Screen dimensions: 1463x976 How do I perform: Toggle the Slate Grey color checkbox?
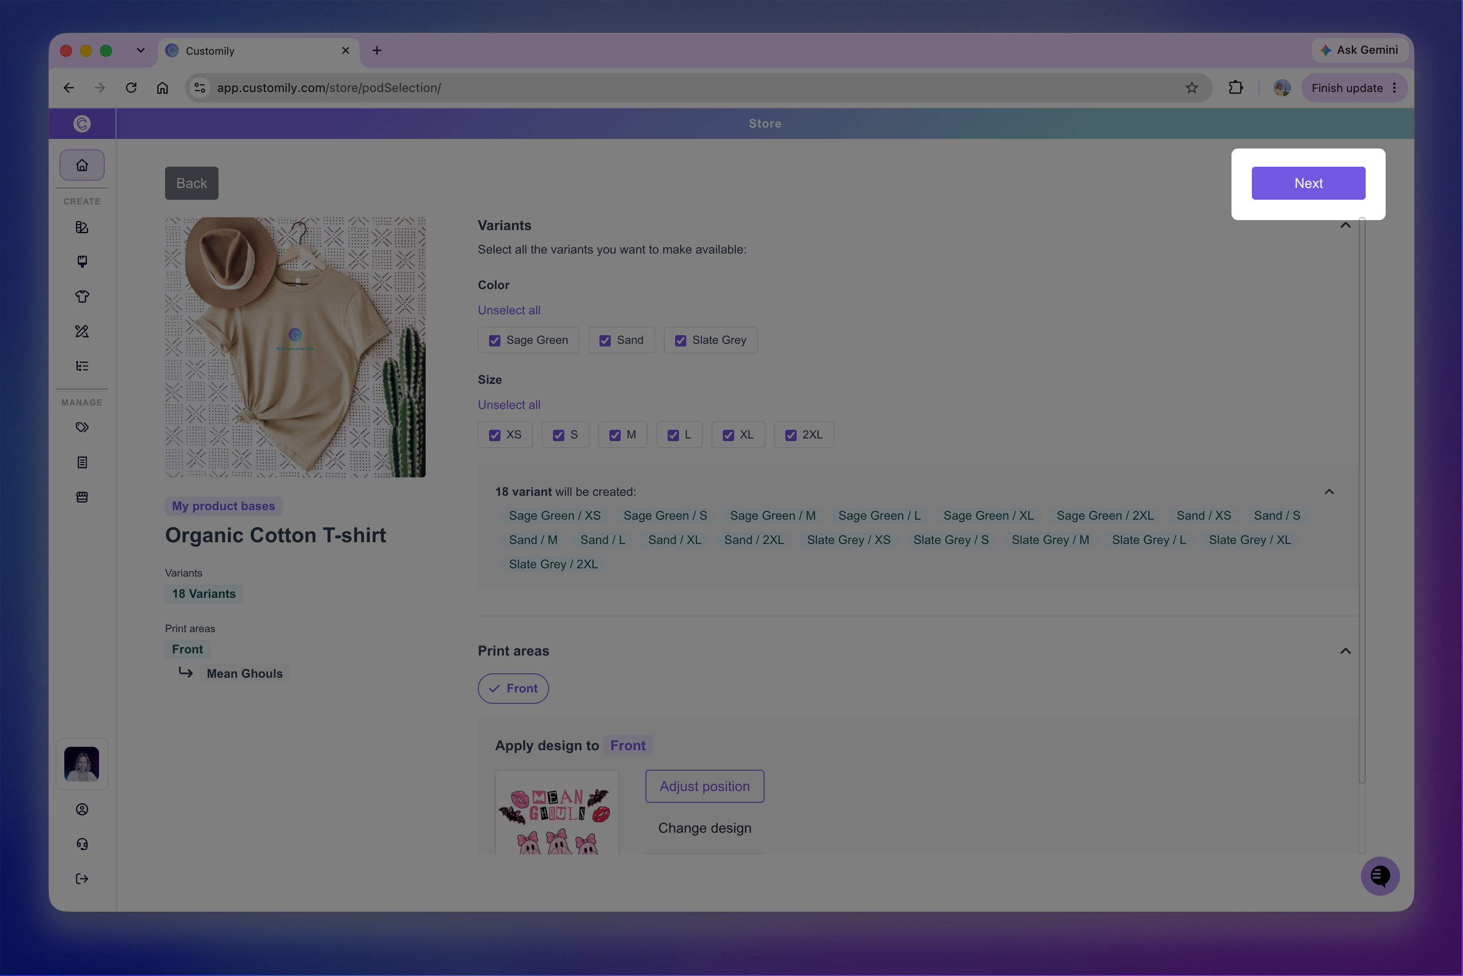pos(680,340)
